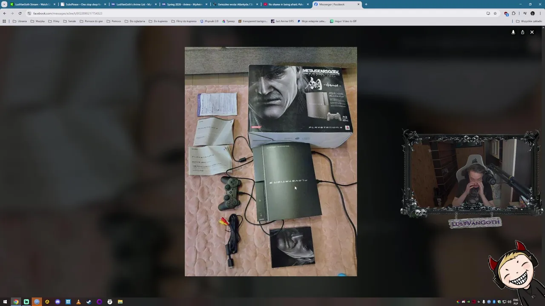Open the Muzyka bookmark folder
The width and height of the screenshot is (545, 306).
coord(37,21)
